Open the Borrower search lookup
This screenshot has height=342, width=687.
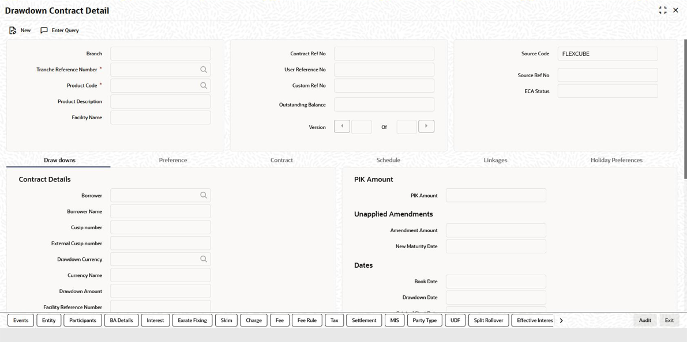click(x=204, y=195)
